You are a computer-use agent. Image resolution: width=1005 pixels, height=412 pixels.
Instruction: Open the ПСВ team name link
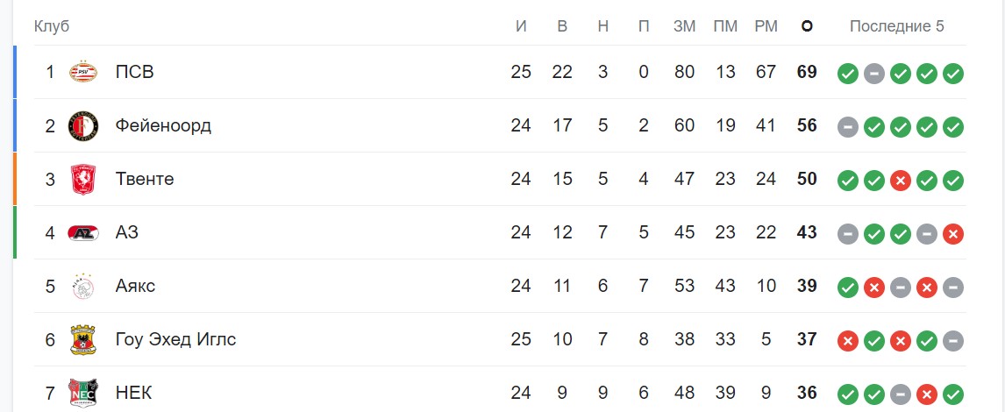(x=134, y=72)
